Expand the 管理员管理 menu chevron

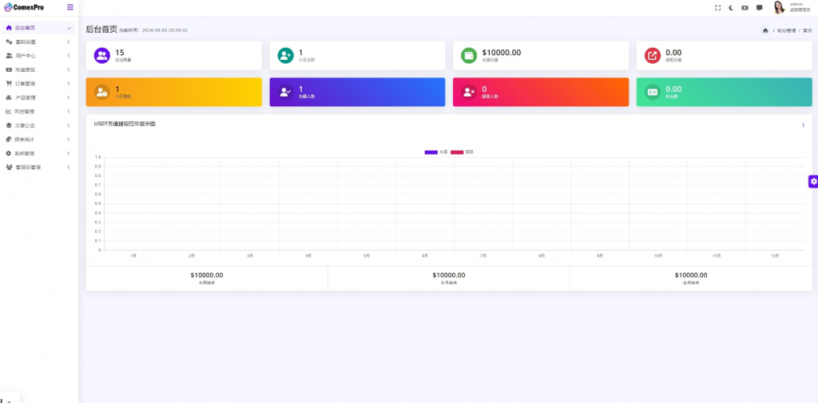coord(69,168)
